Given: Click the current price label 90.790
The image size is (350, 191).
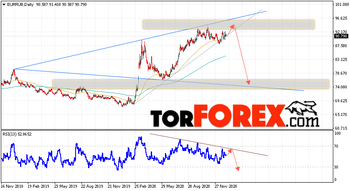Looking at the screenshot, I should (x=341, y=36).
